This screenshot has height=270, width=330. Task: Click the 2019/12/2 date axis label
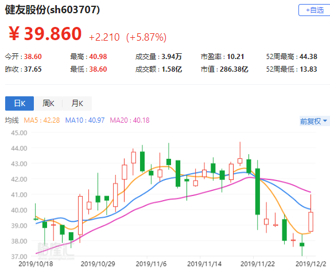[311, 264]
